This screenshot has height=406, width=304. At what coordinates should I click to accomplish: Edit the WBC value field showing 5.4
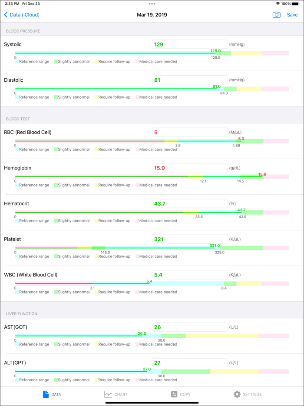[x=189, y=275]
